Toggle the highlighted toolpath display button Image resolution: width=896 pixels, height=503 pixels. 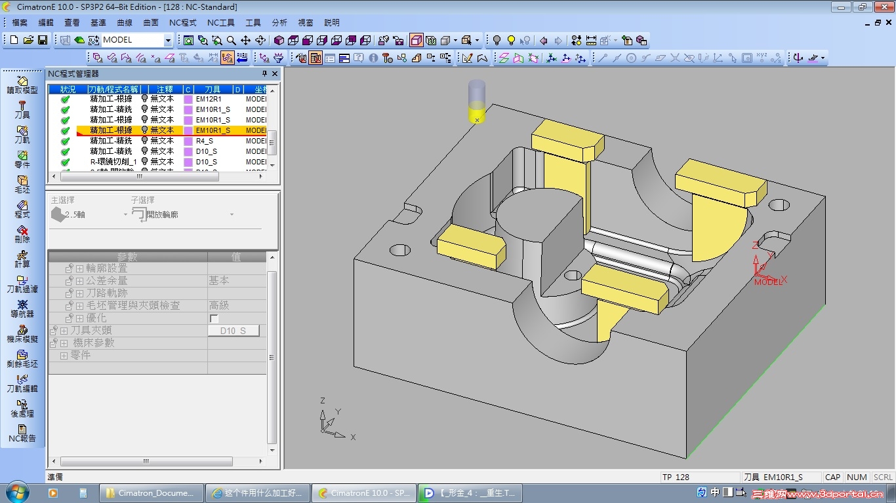[x=228, y=58]
